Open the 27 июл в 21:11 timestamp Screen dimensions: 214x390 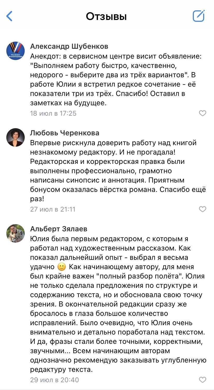coord(53,209)
